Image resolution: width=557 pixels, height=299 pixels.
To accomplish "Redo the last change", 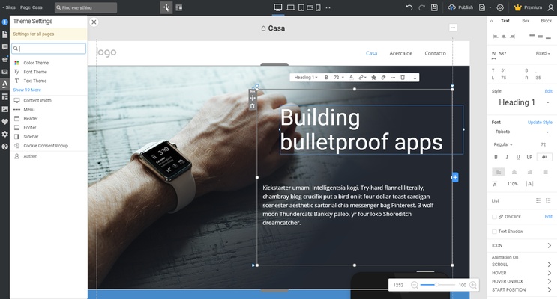I will point(421,7).
